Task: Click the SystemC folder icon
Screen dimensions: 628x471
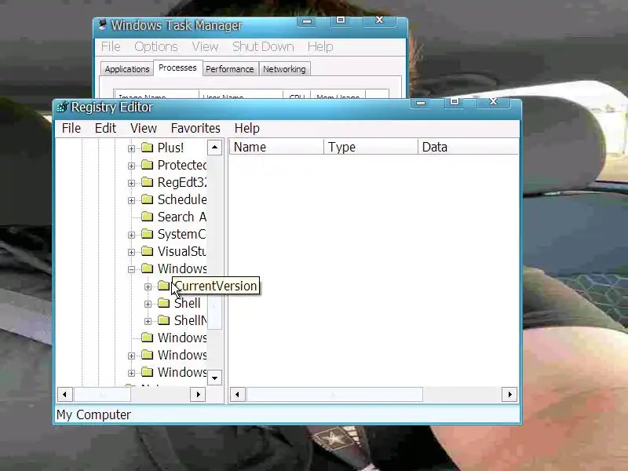Action: (x=148, y=233)
